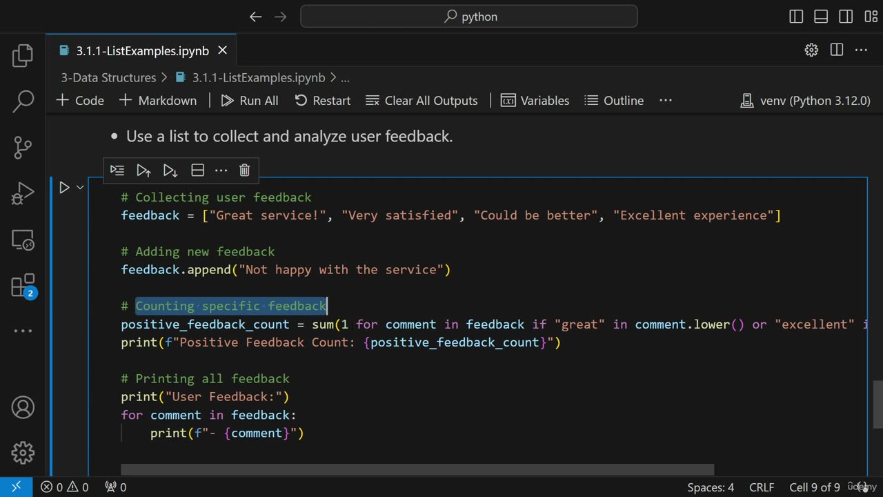Show additional views ellipsis in activity bar
Viewport: 883px width, 497px height.
[x=23, y=331]
